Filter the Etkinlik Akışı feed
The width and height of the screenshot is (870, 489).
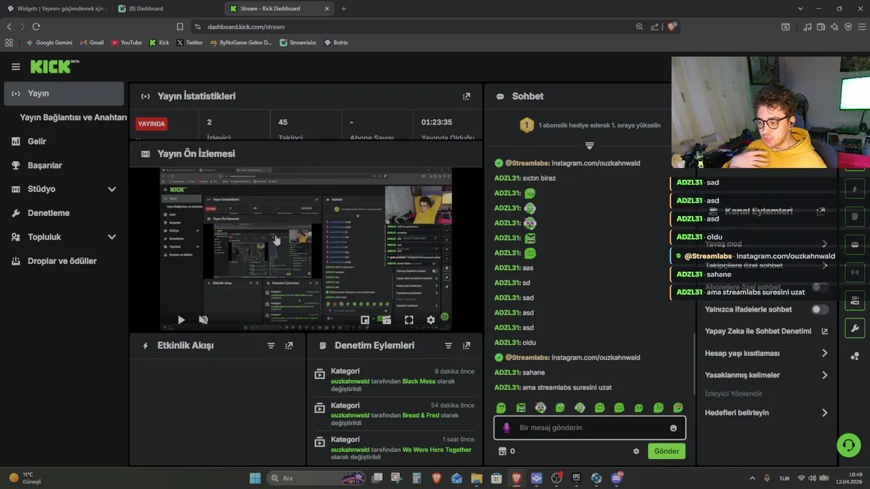[x=271, y=346]
